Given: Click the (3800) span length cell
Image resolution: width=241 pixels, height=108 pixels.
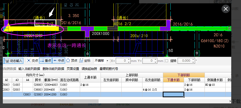Looking at the screenshot, I should [x=38, y=90].
